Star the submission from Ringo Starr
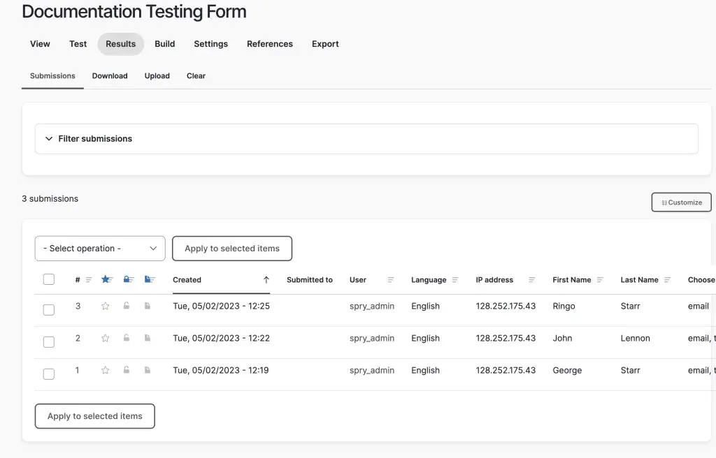Viewport: 716px width, 458px height. (x=106, y=306)
